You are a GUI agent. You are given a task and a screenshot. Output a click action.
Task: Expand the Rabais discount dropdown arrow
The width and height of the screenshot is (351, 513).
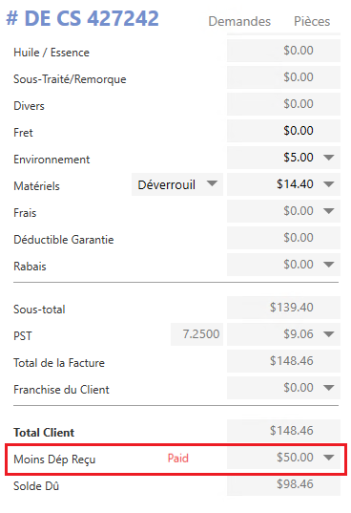tap(328, 265)
